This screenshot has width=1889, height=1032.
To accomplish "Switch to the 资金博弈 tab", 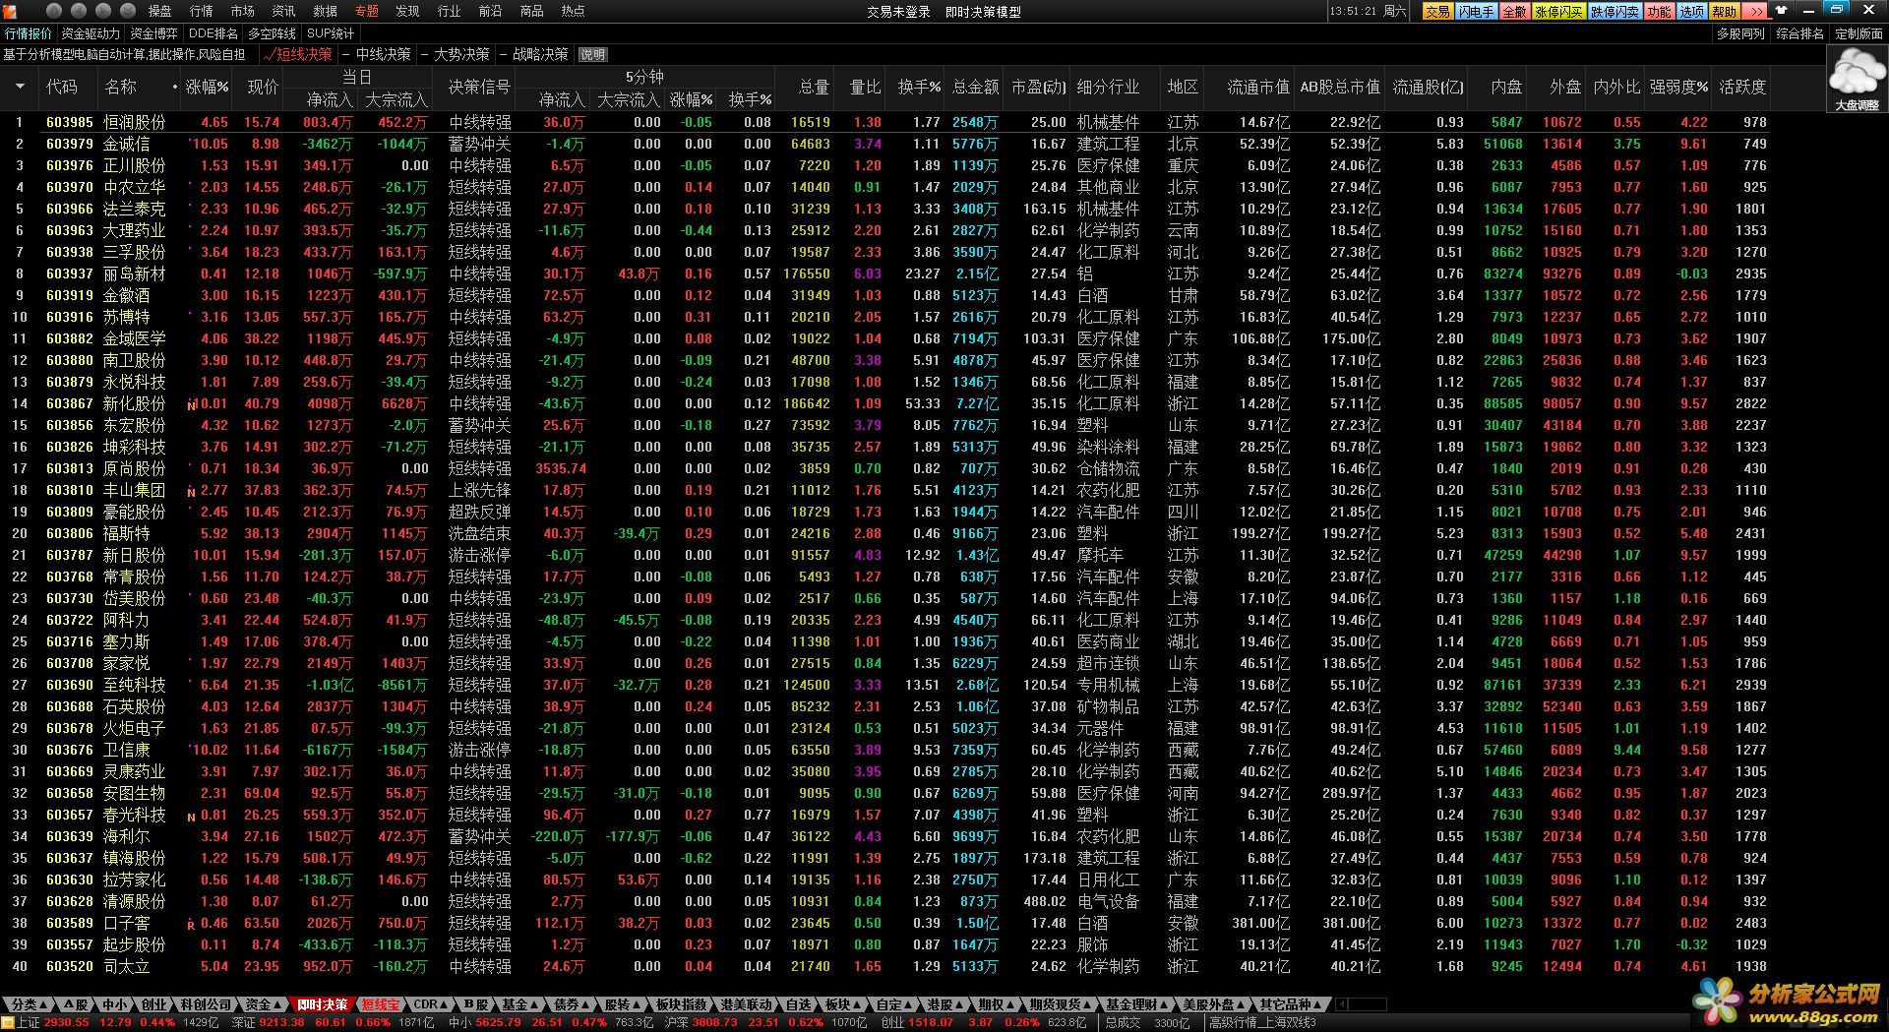I will [153, 33].
